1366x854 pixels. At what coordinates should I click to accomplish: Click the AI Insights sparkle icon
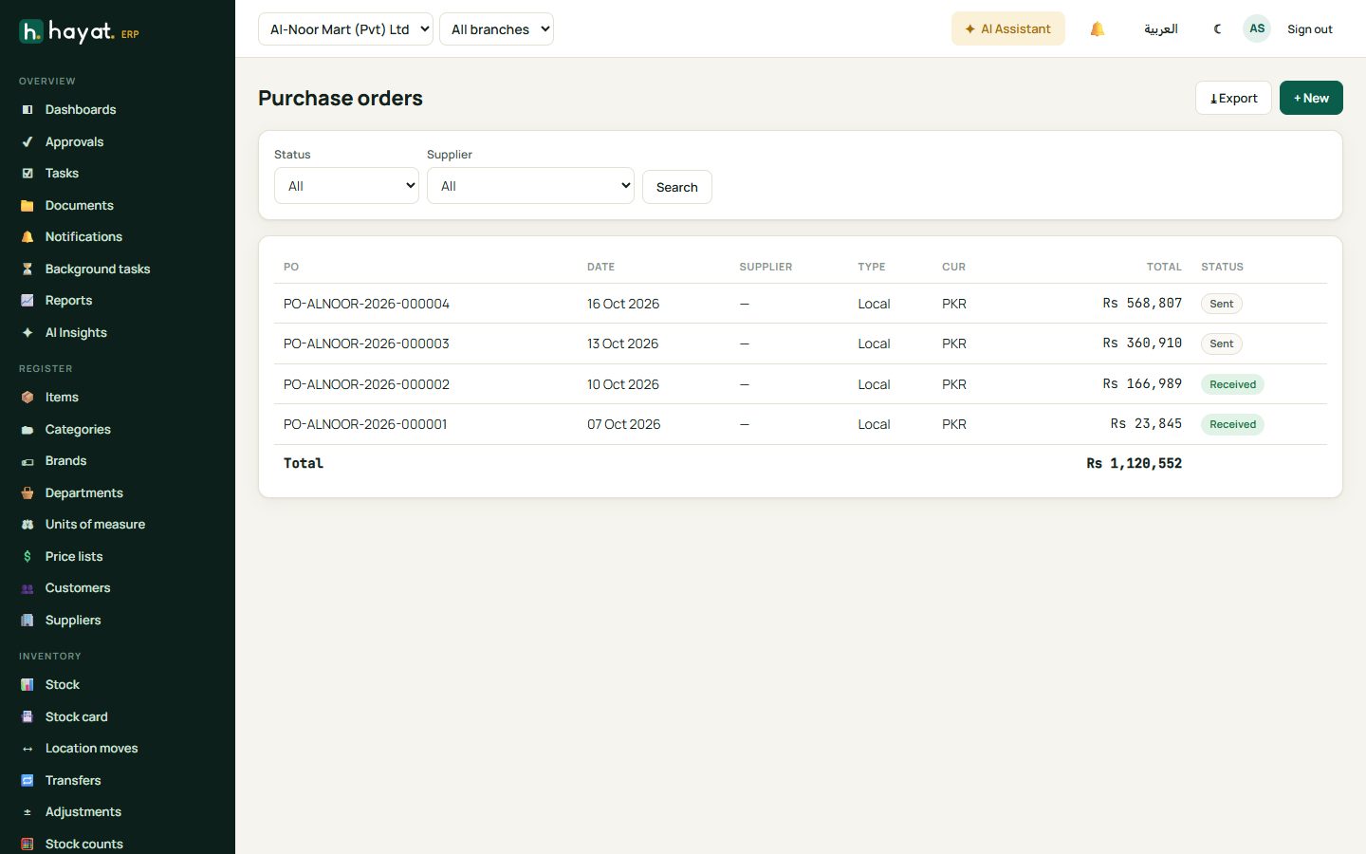click(x=28, y=333)
